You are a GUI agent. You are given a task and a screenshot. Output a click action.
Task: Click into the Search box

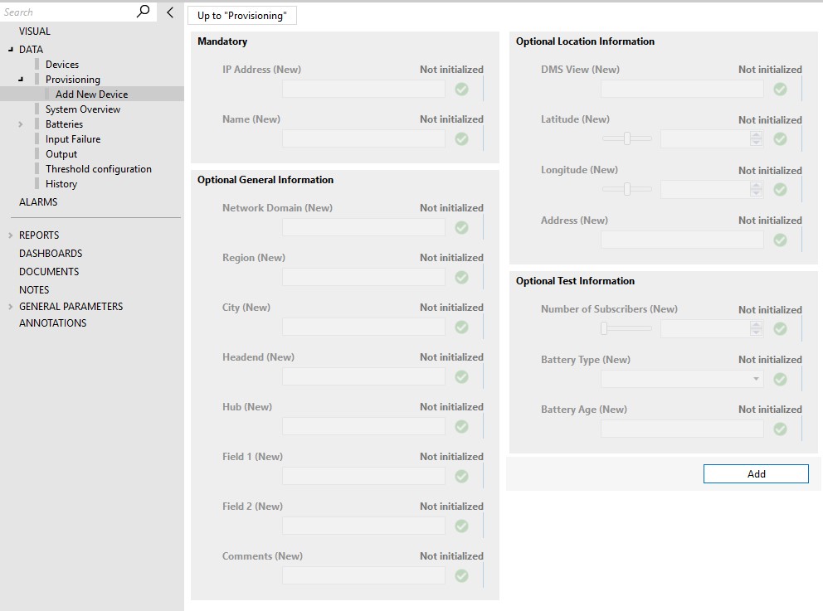click(68, 12)
